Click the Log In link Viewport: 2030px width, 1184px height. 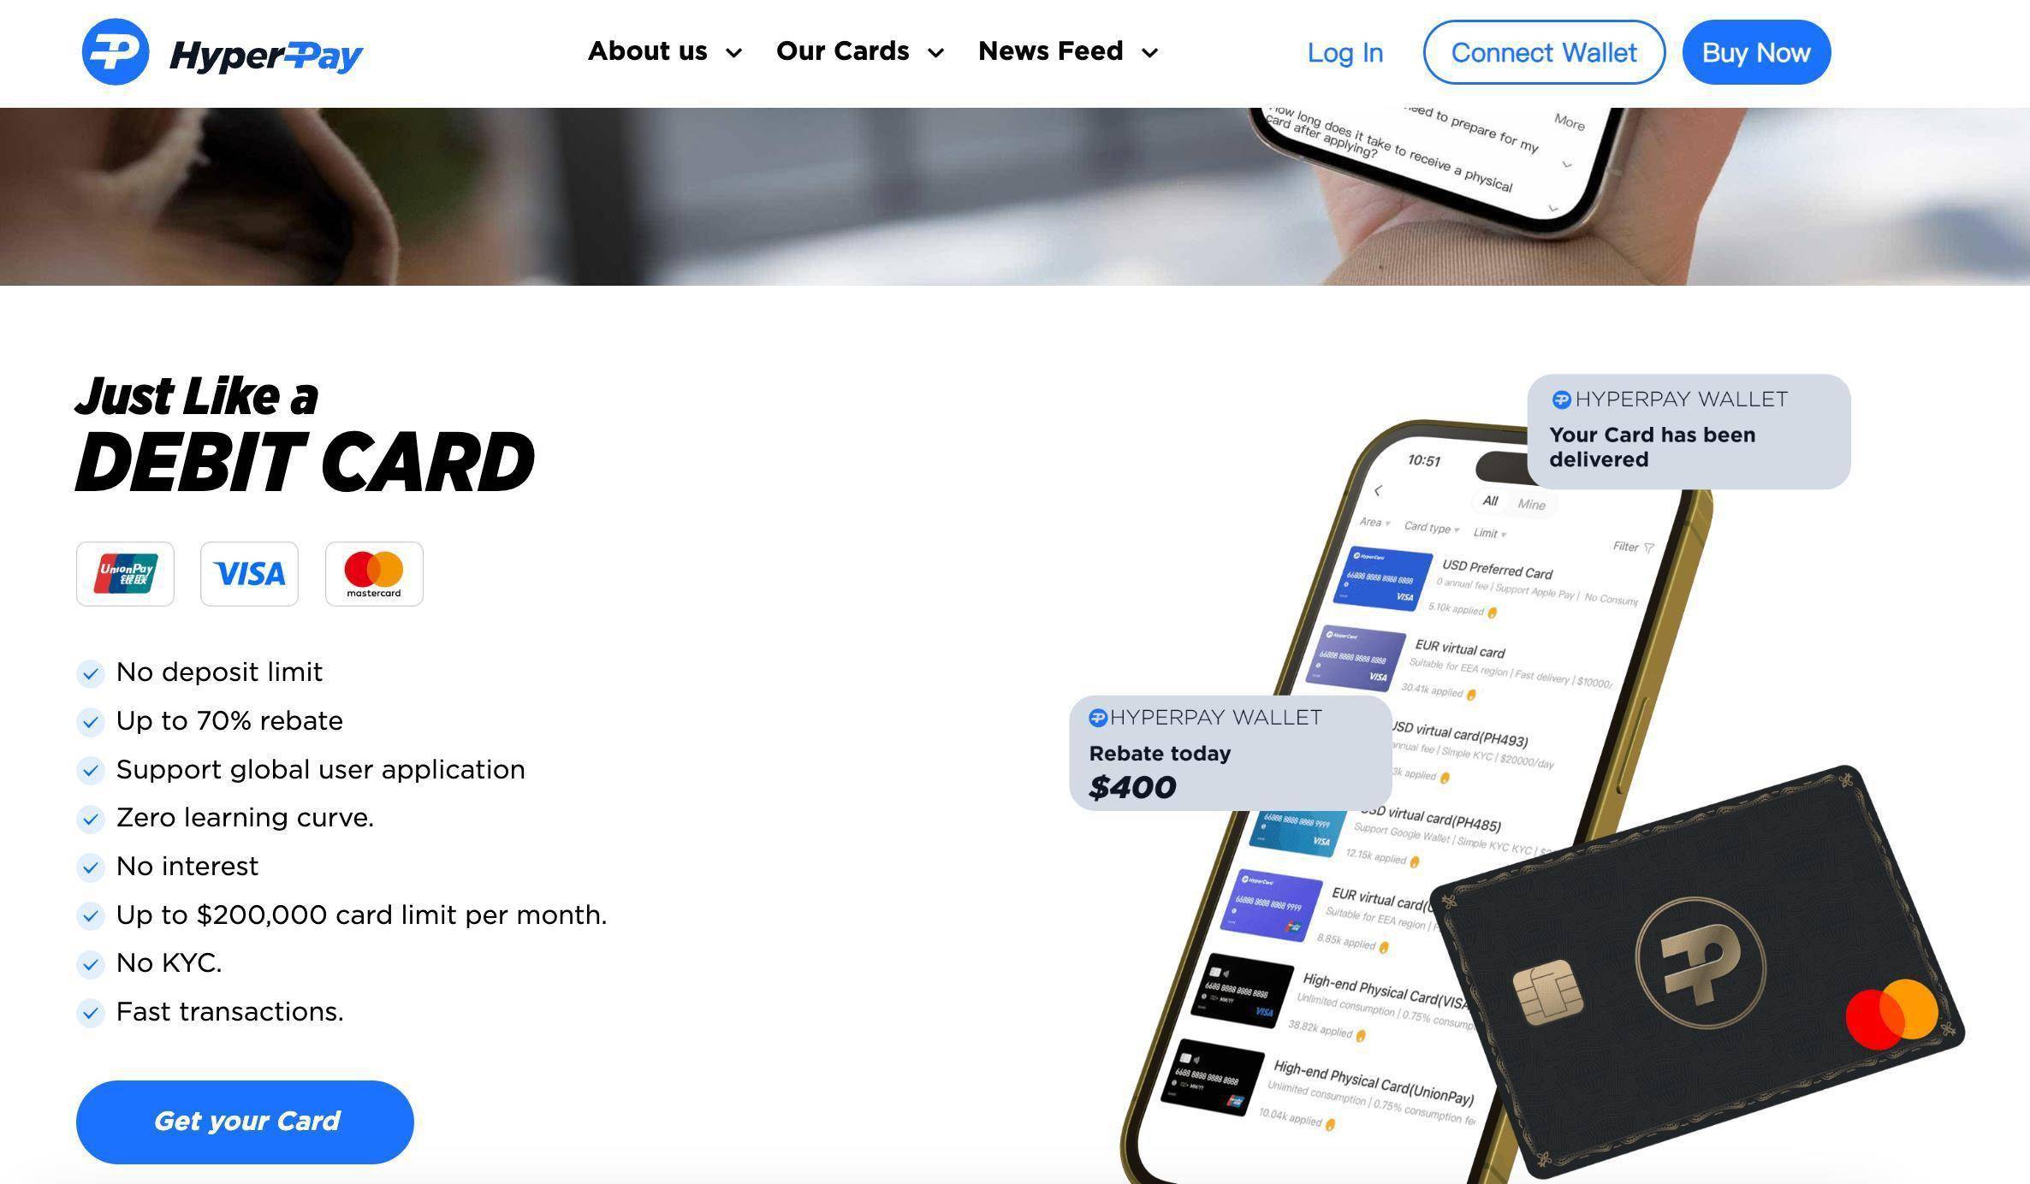click(x=1344, y=52)
